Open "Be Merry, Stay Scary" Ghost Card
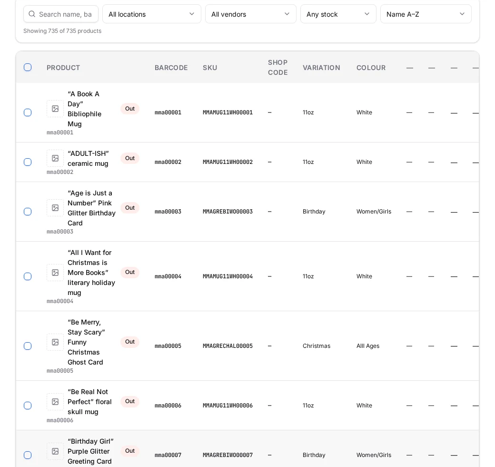The image size is (495, 467). coord(86,342)
